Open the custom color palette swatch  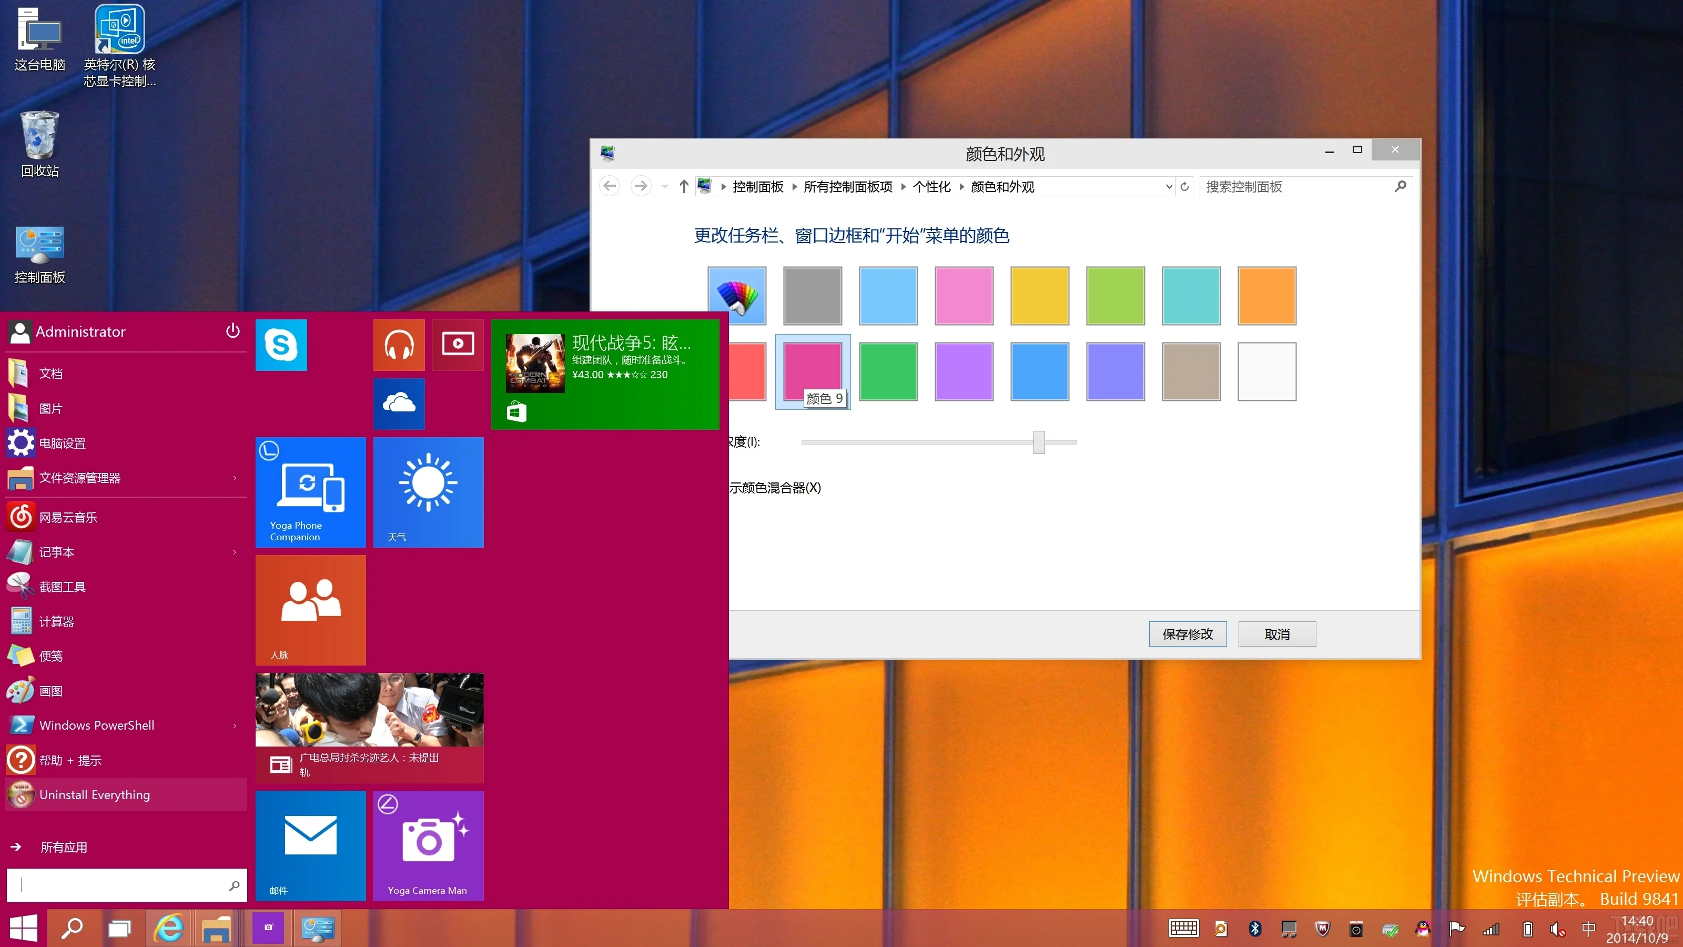pos(737,295)
